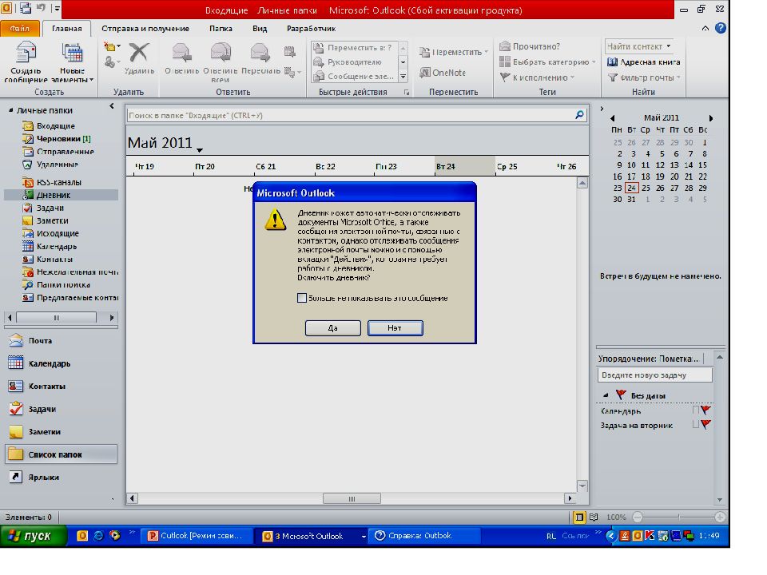Viewport: 767px width, 575px height.
Task: Click the Список папок button
Action: click(x=62, y=454)
